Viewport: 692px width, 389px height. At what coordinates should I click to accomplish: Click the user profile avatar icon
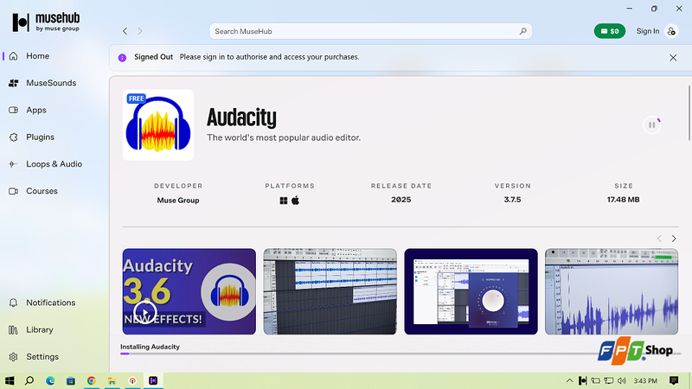click(671, 31)
